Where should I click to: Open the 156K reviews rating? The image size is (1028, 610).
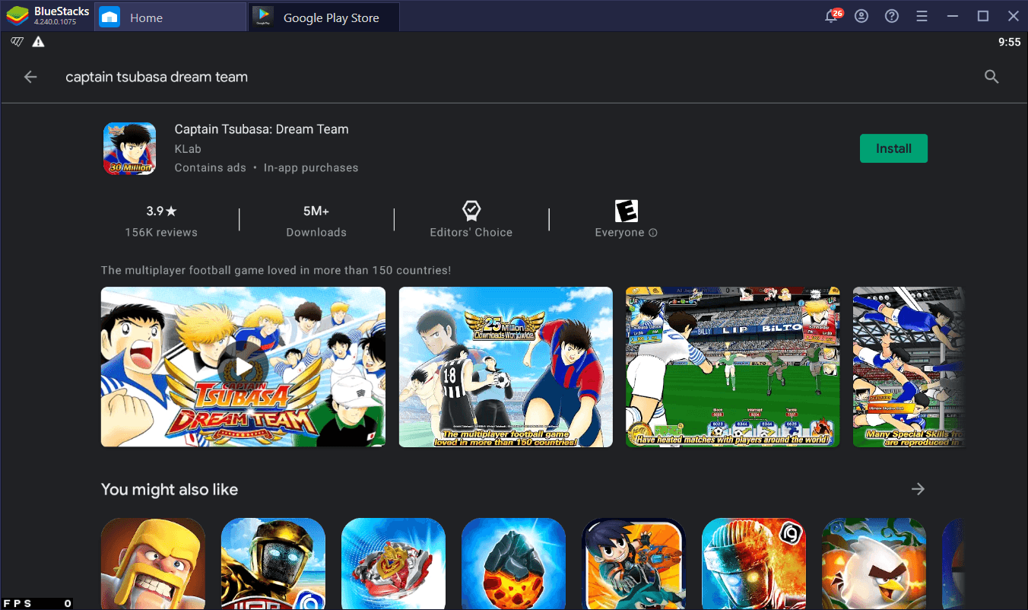point(161,221)
